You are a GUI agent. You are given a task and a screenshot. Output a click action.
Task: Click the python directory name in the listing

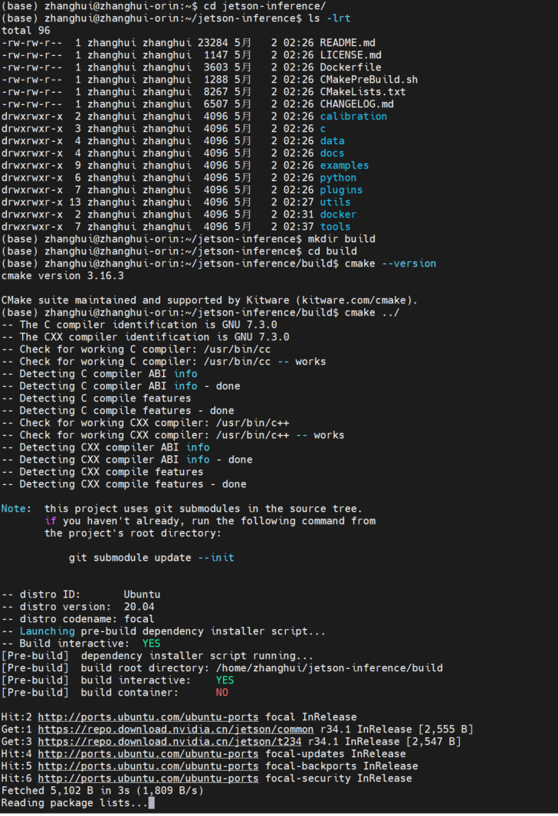pyautogui.click(x=338, y=178)
